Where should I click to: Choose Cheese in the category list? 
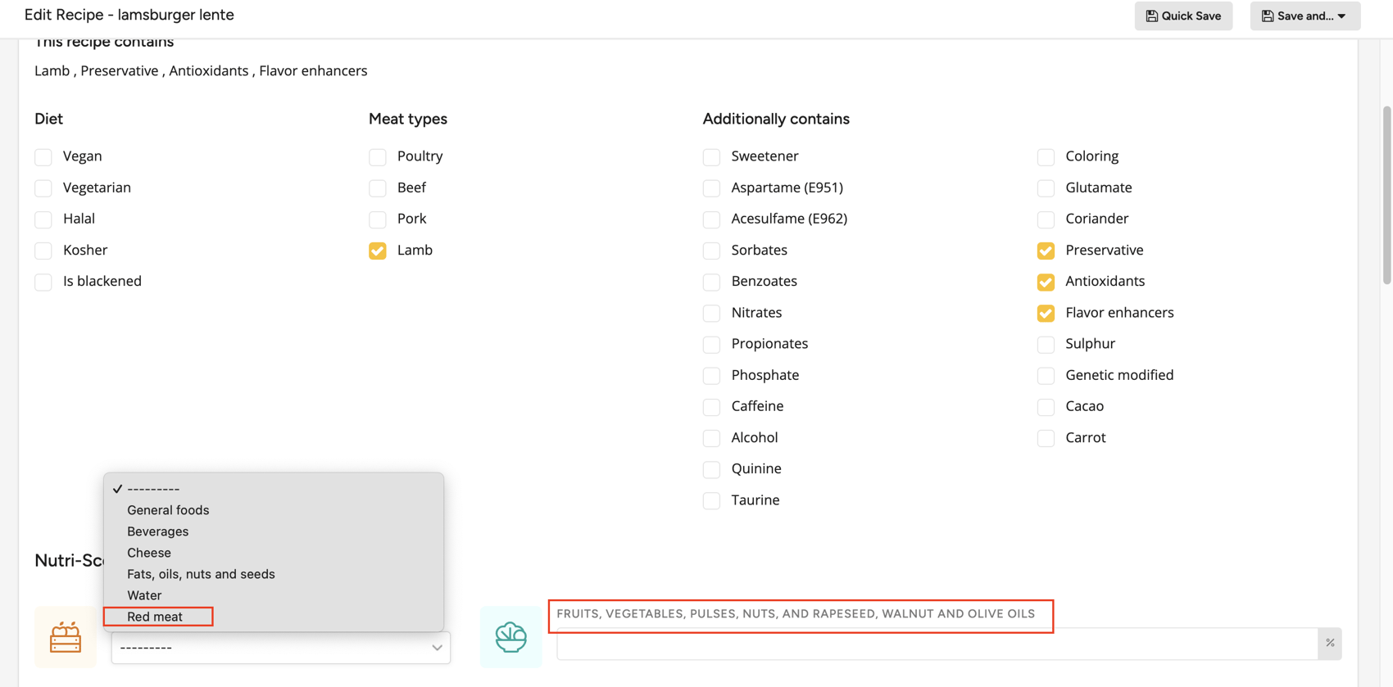(x=274, y=552)
